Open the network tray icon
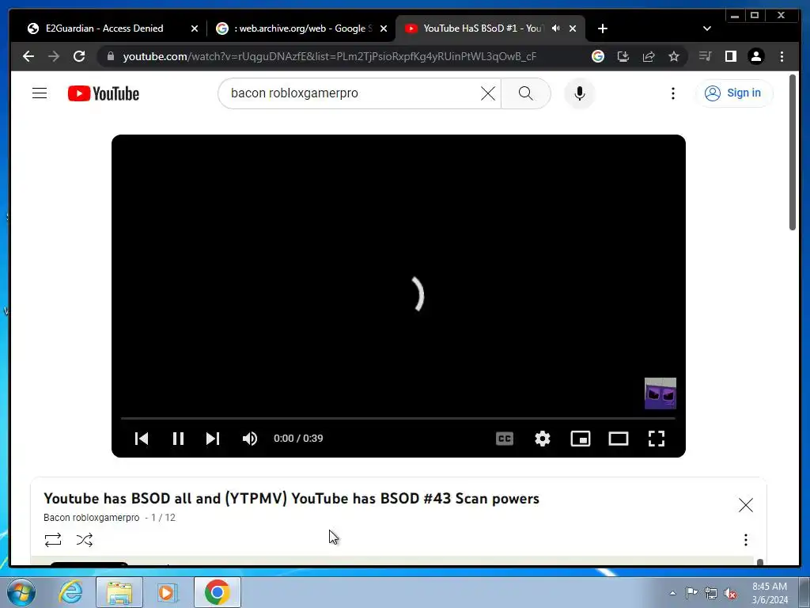The image size is (810, 608). coord(711,593)
